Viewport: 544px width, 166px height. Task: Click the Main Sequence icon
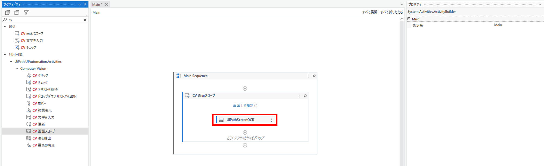178,76
